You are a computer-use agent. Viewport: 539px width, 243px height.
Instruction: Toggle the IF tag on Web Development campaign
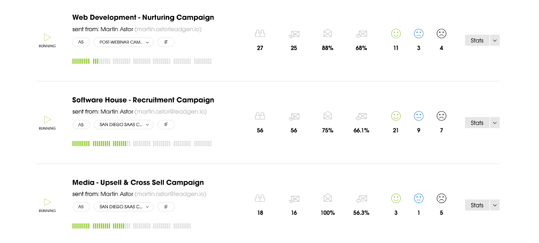tap(166, 42)
